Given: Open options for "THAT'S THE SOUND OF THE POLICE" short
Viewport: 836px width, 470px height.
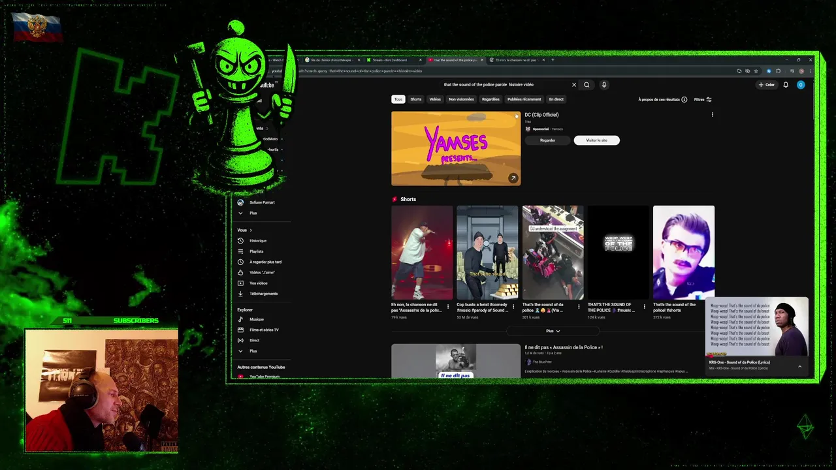Looking at the screenshot, I should [644, 306].
